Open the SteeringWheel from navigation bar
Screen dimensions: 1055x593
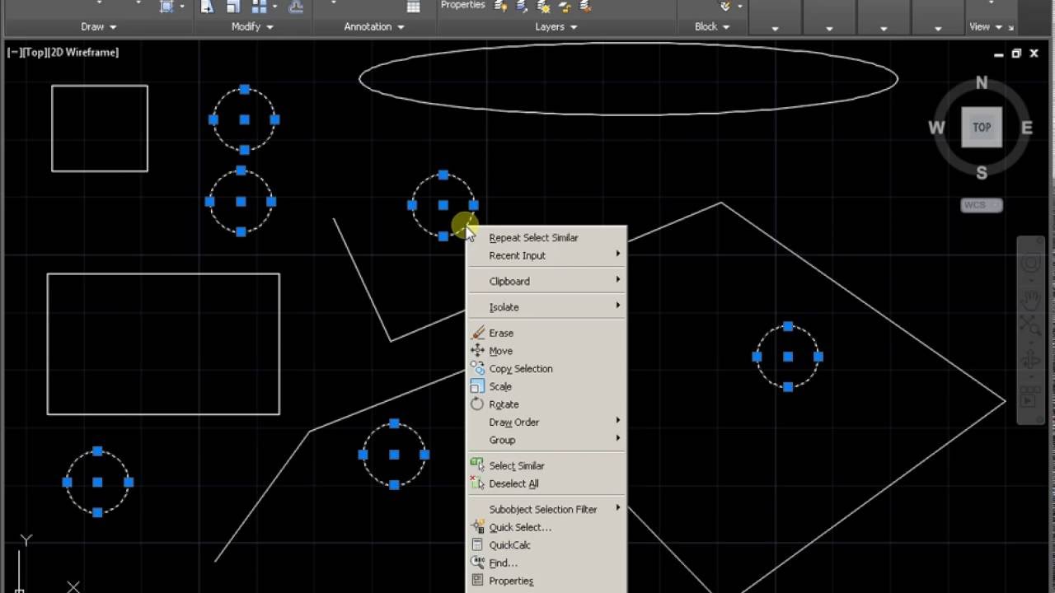pos(1031,264)
